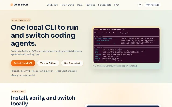Open the VibePod CLI home link

[x=19, y=5]
